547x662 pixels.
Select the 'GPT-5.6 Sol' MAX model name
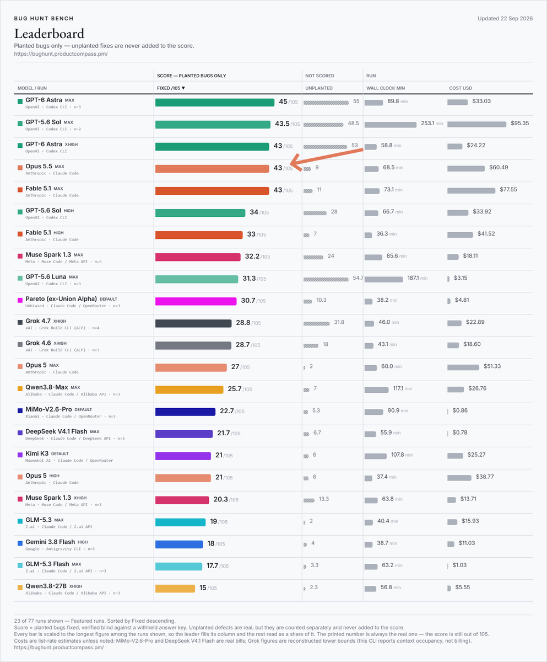point(43,122)
